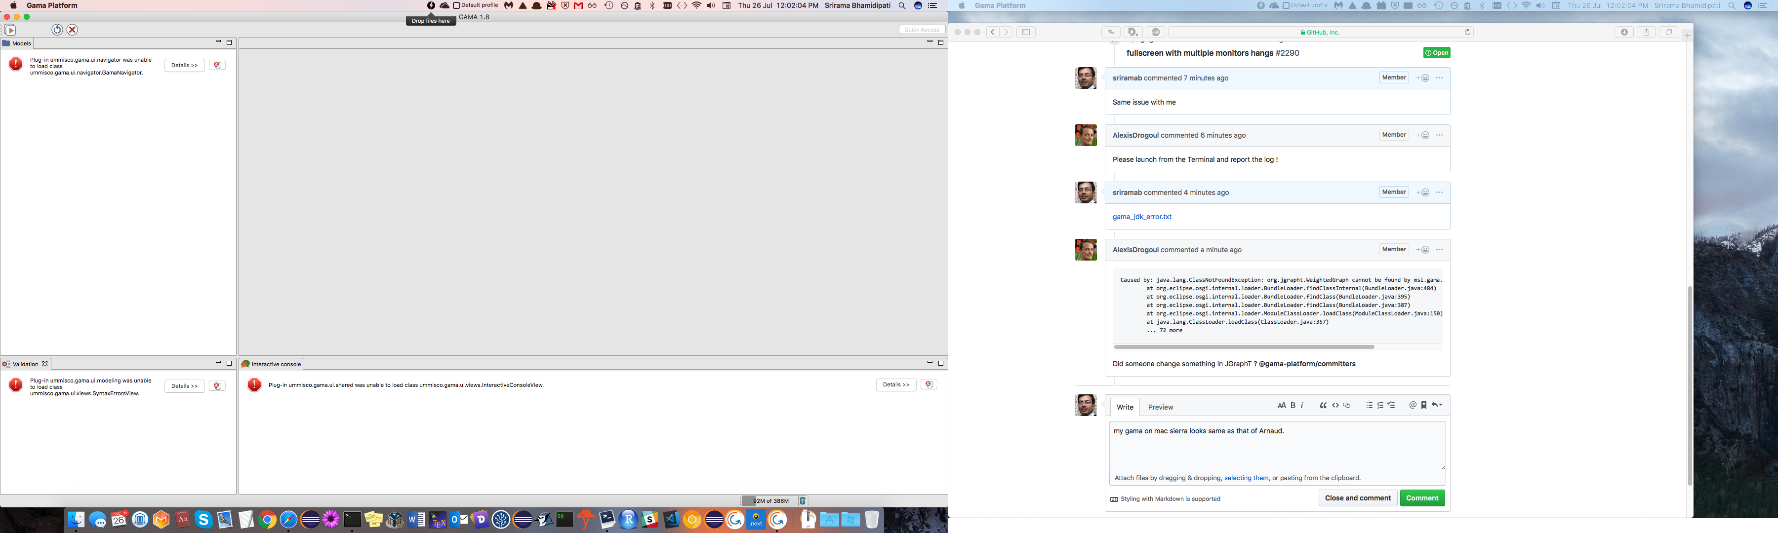The image size is (1778, 533).
Task: Click the trash garbage-collector icon by memory bar
Action: coord(803,501)
